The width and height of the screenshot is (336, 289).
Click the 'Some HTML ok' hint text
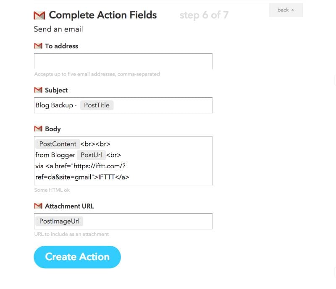point(52,190)
